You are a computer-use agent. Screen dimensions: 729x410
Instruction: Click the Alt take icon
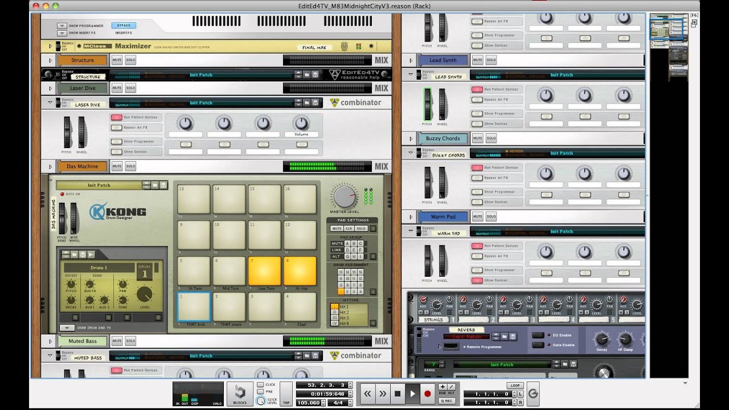tap(451, 387)
